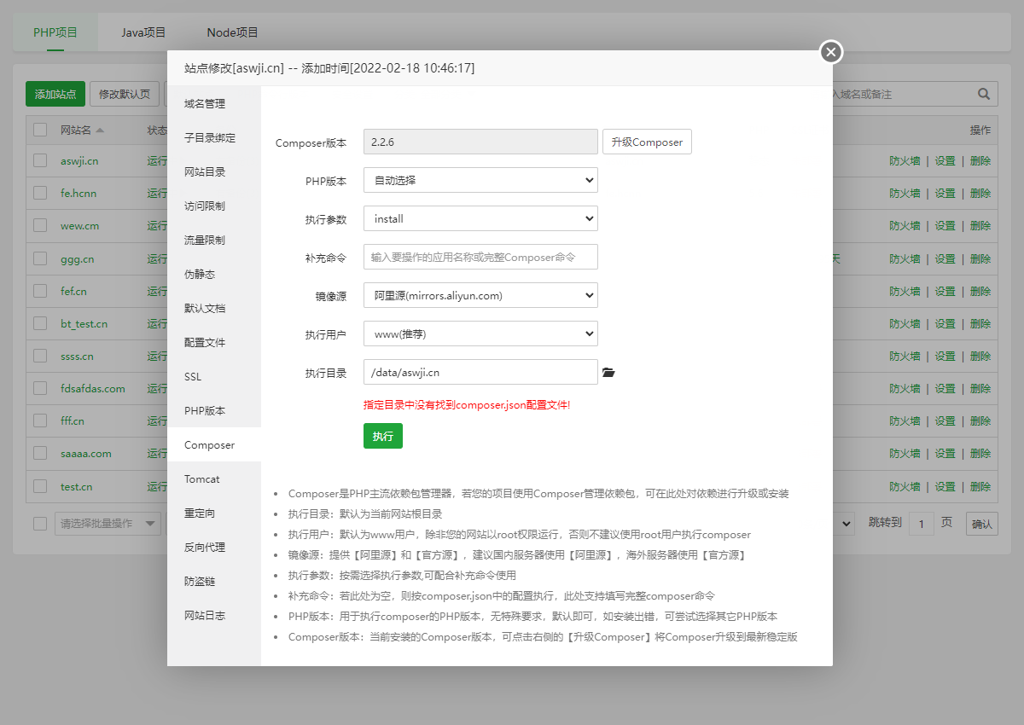Image resolution: width=1024 pixels, height=725 pixels.
Task: Click the 补充命令 input field
Action: (480, 257)
